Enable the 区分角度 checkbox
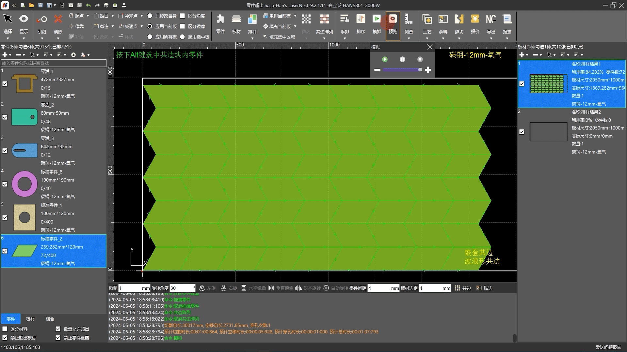Image resolution: width=627 pixels, height=352 pixels. pyautogui.click(x=183, y=16)
